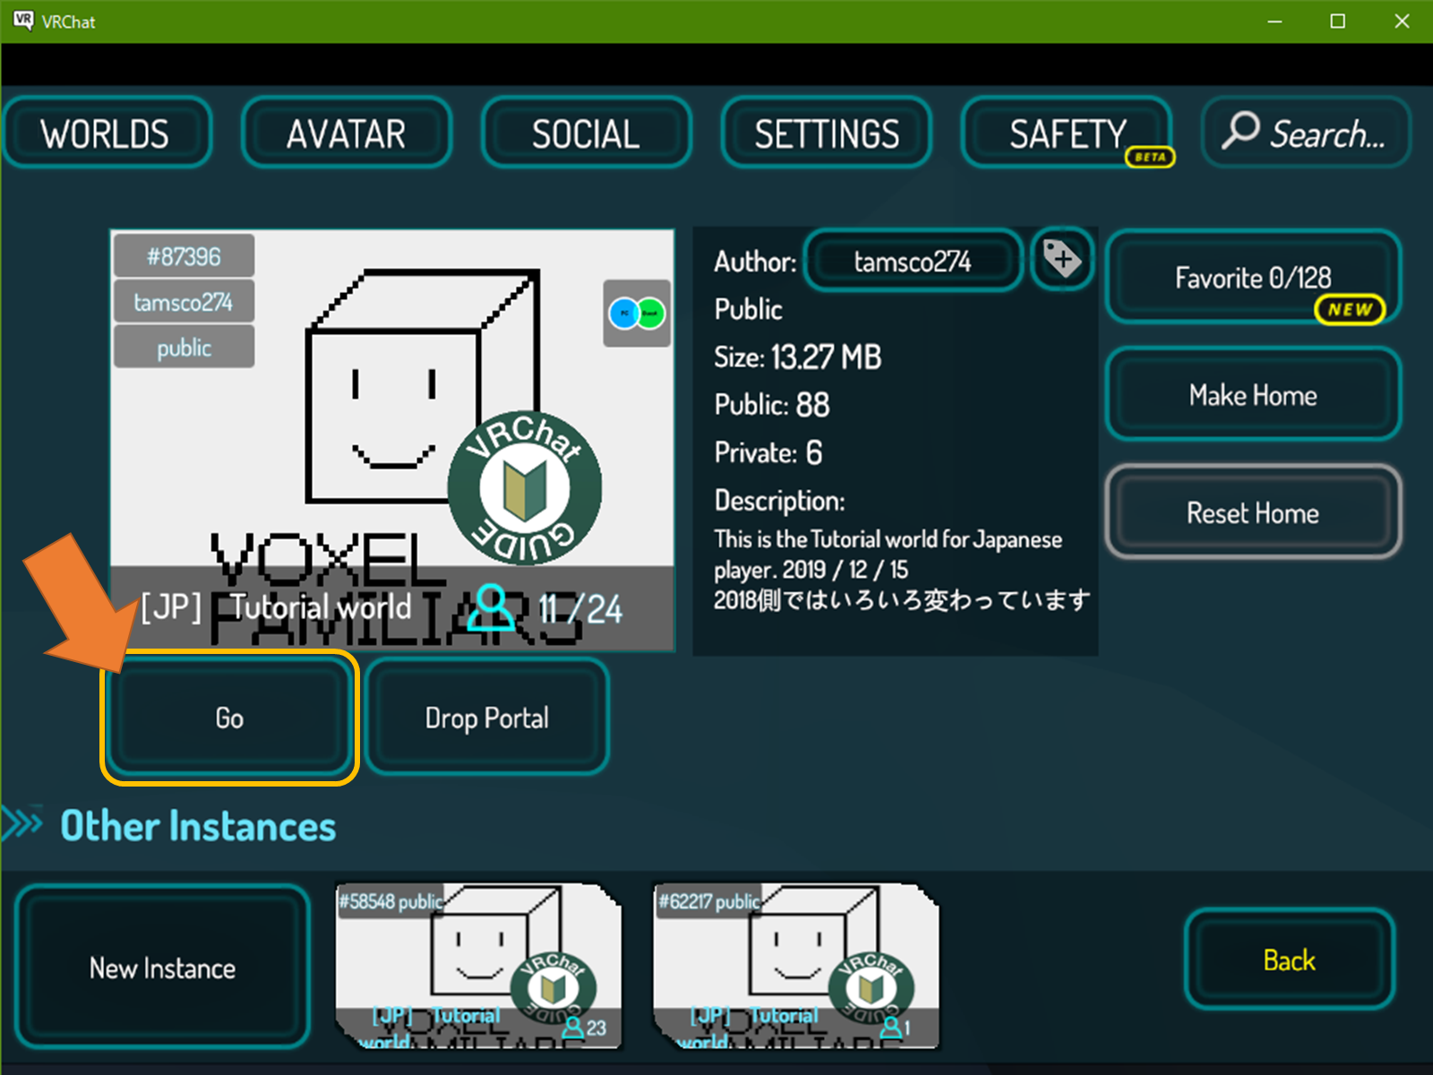The height and width of the screenshot is (1075, 1433).
Task: Add world to favorites with Favorite 0/128
Action: [x=1252, y=278]
